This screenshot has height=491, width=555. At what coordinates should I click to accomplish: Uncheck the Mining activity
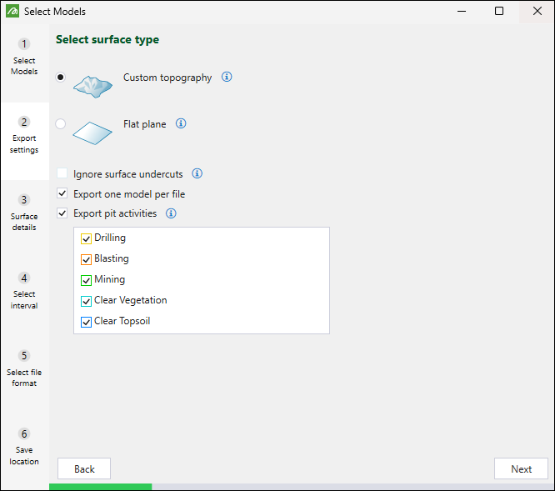[x=86, y=280]
